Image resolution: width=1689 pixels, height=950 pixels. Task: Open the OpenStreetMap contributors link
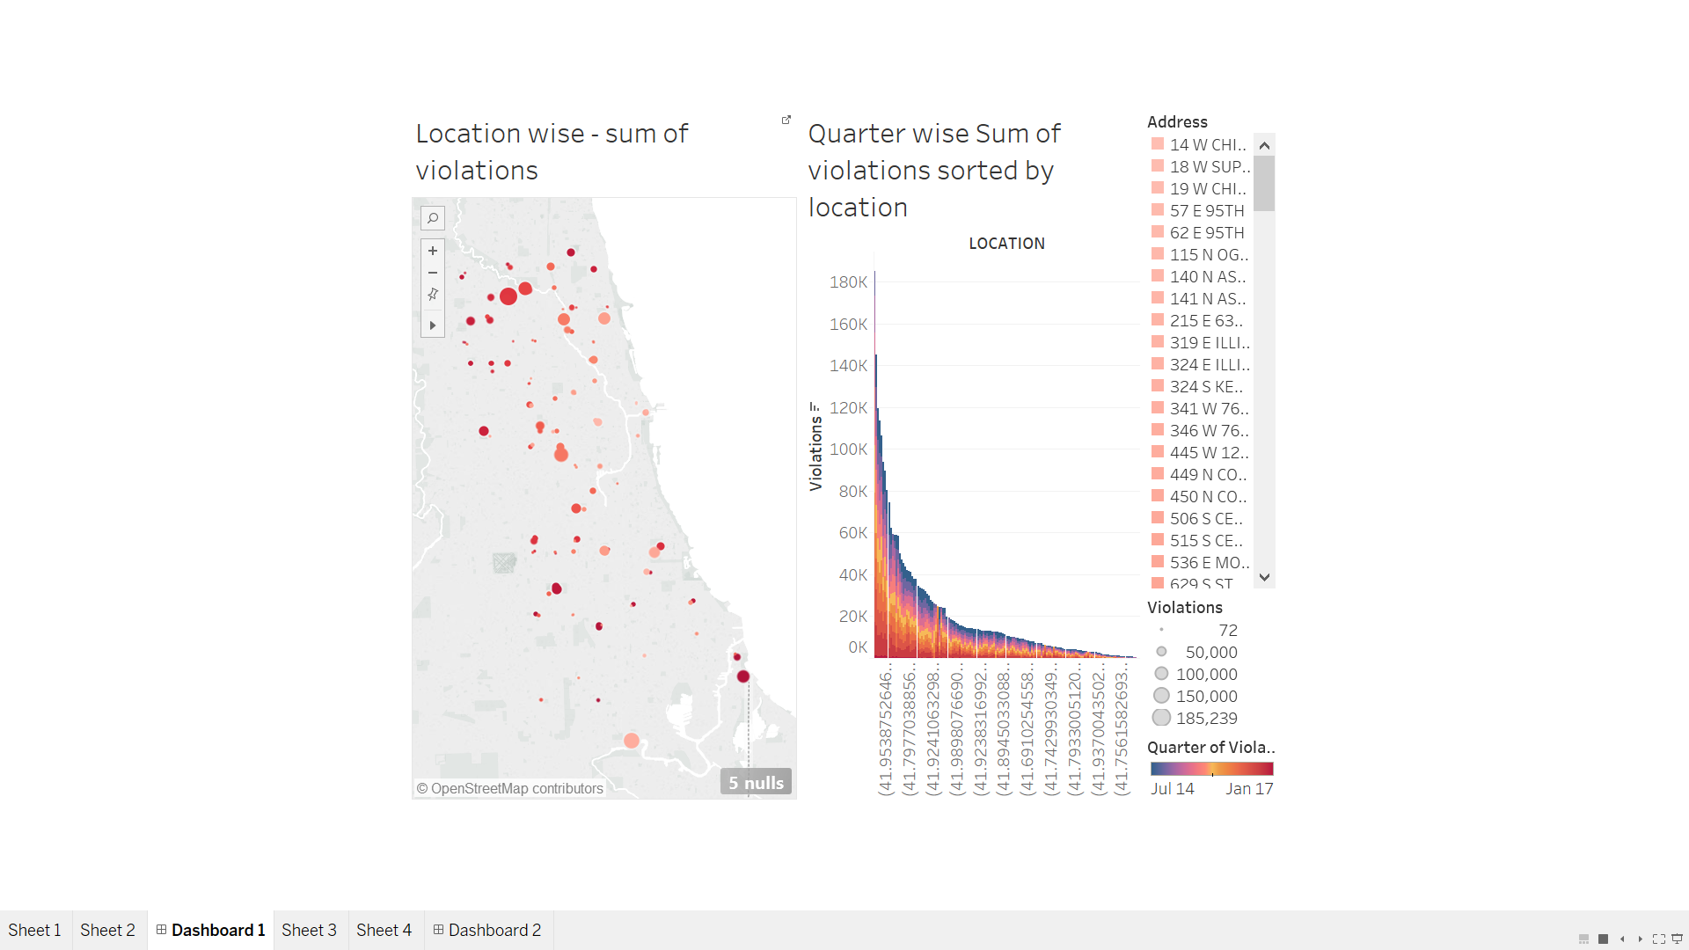(x=508, y=788)
